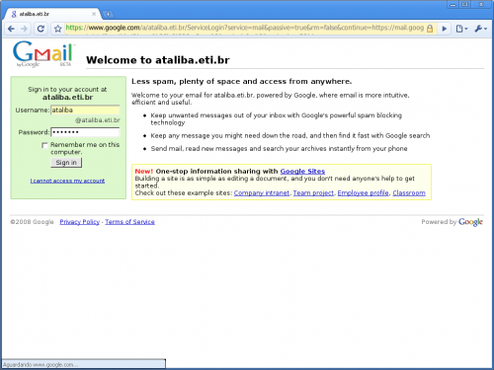Open the Employee profile example site
The image size is (494, 370).
point(363,193)
